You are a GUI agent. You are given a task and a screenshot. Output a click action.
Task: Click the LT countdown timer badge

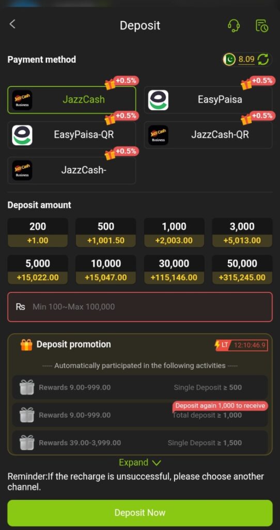241,345
